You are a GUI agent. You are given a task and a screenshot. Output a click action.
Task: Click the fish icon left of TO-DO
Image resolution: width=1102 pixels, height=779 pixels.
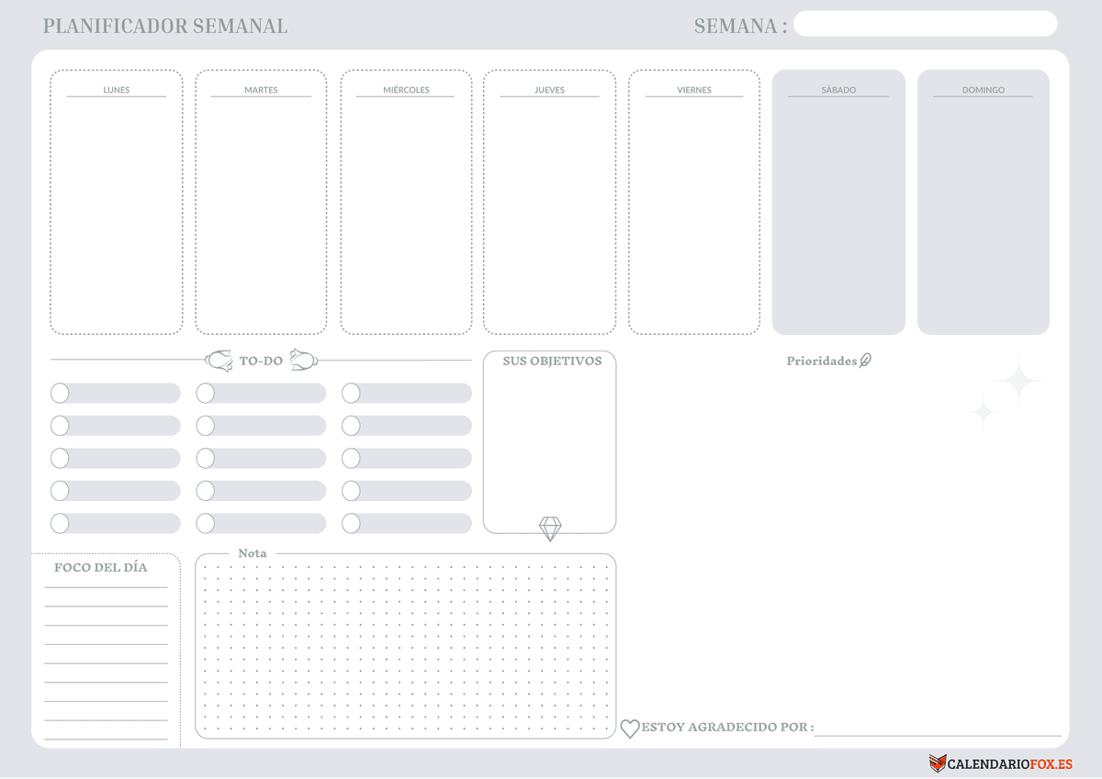click(x=219, y=361)
